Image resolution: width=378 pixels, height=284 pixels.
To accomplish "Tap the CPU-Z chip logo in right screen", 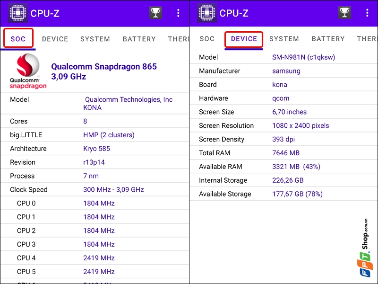I will [x=207, y=13].
